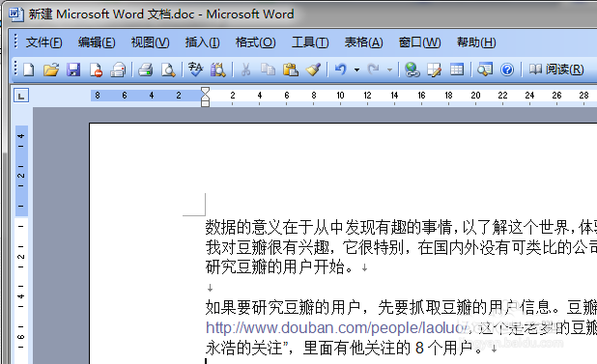Image resolution: width=597 pixels, height=364 pixels.
Task: Open the 格式(O) menu
Action: pos(255,42)
